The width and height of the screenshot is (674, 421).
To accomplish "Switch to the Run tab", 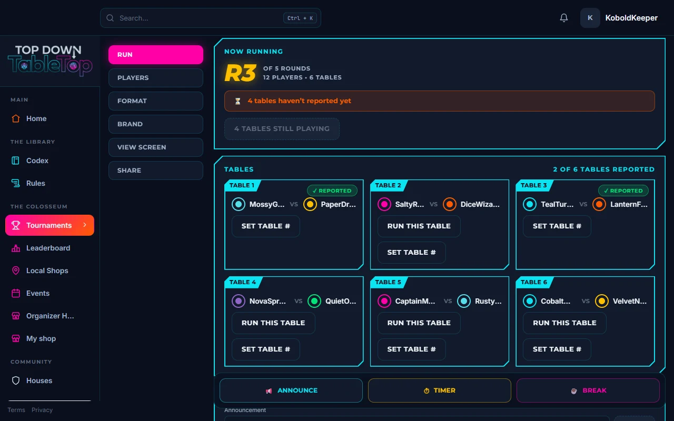I will 156,55.
